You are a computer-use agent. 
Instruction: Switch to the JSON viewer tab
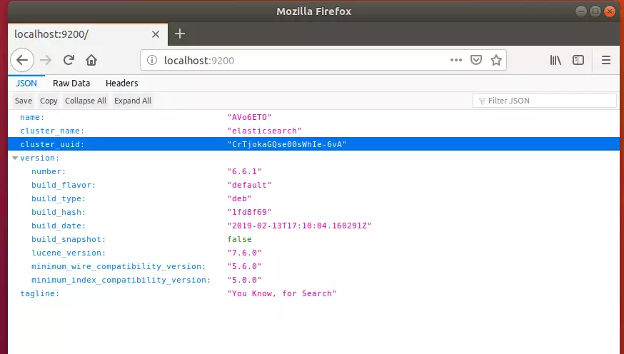click(x=26, y=83)
